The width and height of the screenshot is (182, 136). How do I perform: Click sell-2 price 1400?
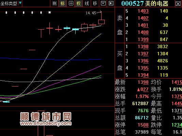pos(143,32)
